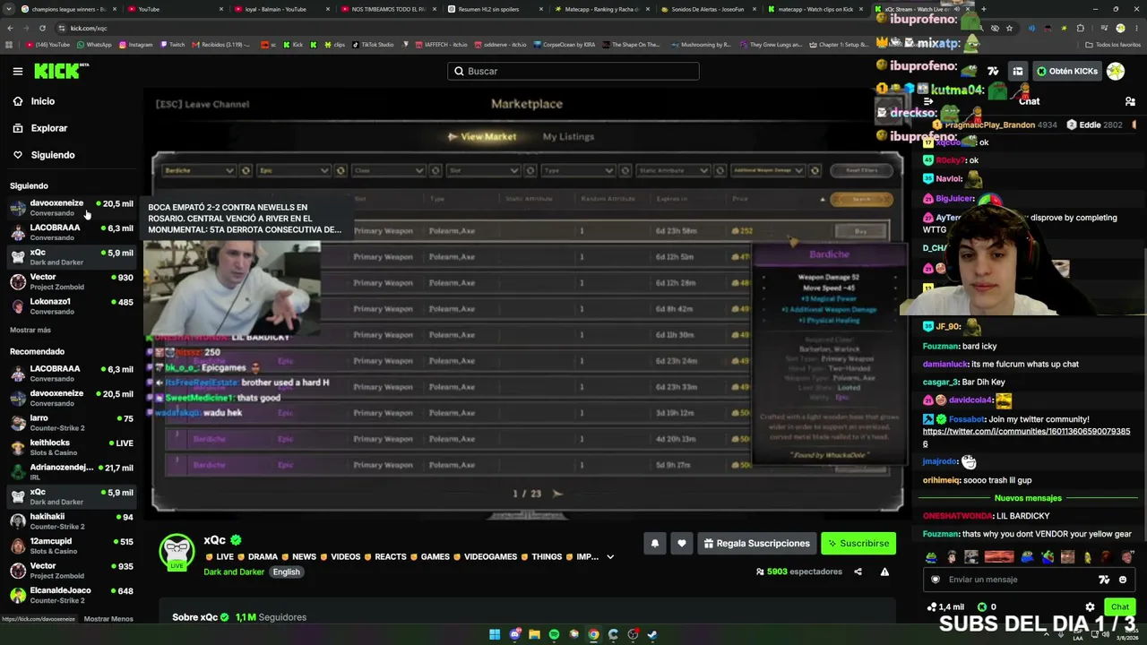Expand the xQc stream tags chevron

610,557
